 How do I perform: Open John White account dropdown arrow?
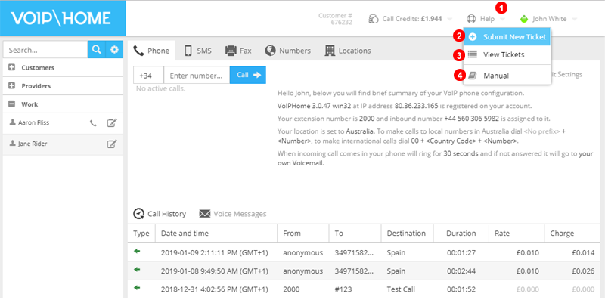(575, 19)
